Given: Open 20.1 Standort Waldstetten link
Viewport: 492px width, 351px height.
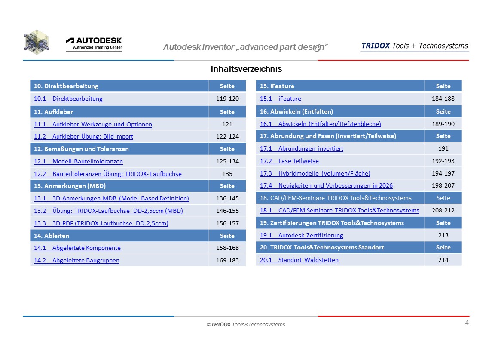Looking at the screenshot, I should [299, 260].
